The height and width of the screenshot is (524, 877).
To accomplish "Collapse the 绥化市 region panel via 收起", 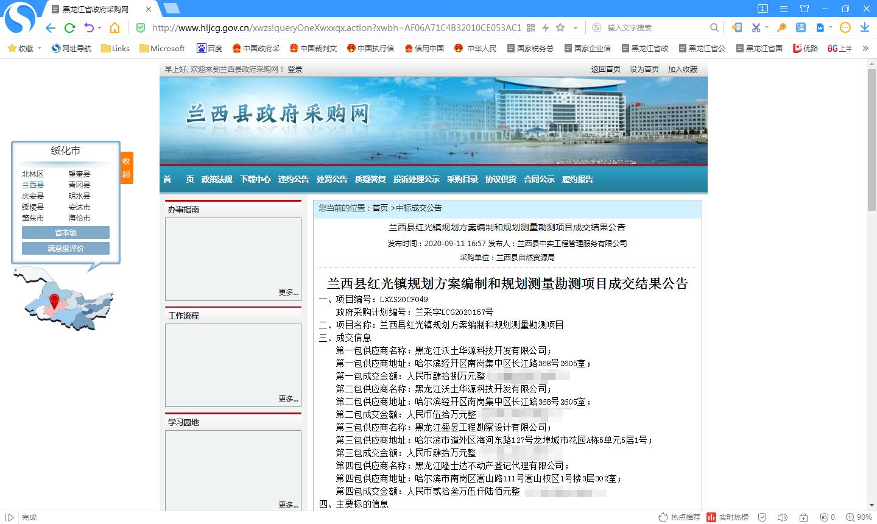I will point(126,168).
